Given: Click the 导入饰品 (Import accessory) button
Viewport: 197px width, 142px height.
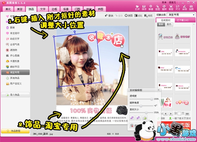Looking at the screenshot, I should (x=15, y=95).
